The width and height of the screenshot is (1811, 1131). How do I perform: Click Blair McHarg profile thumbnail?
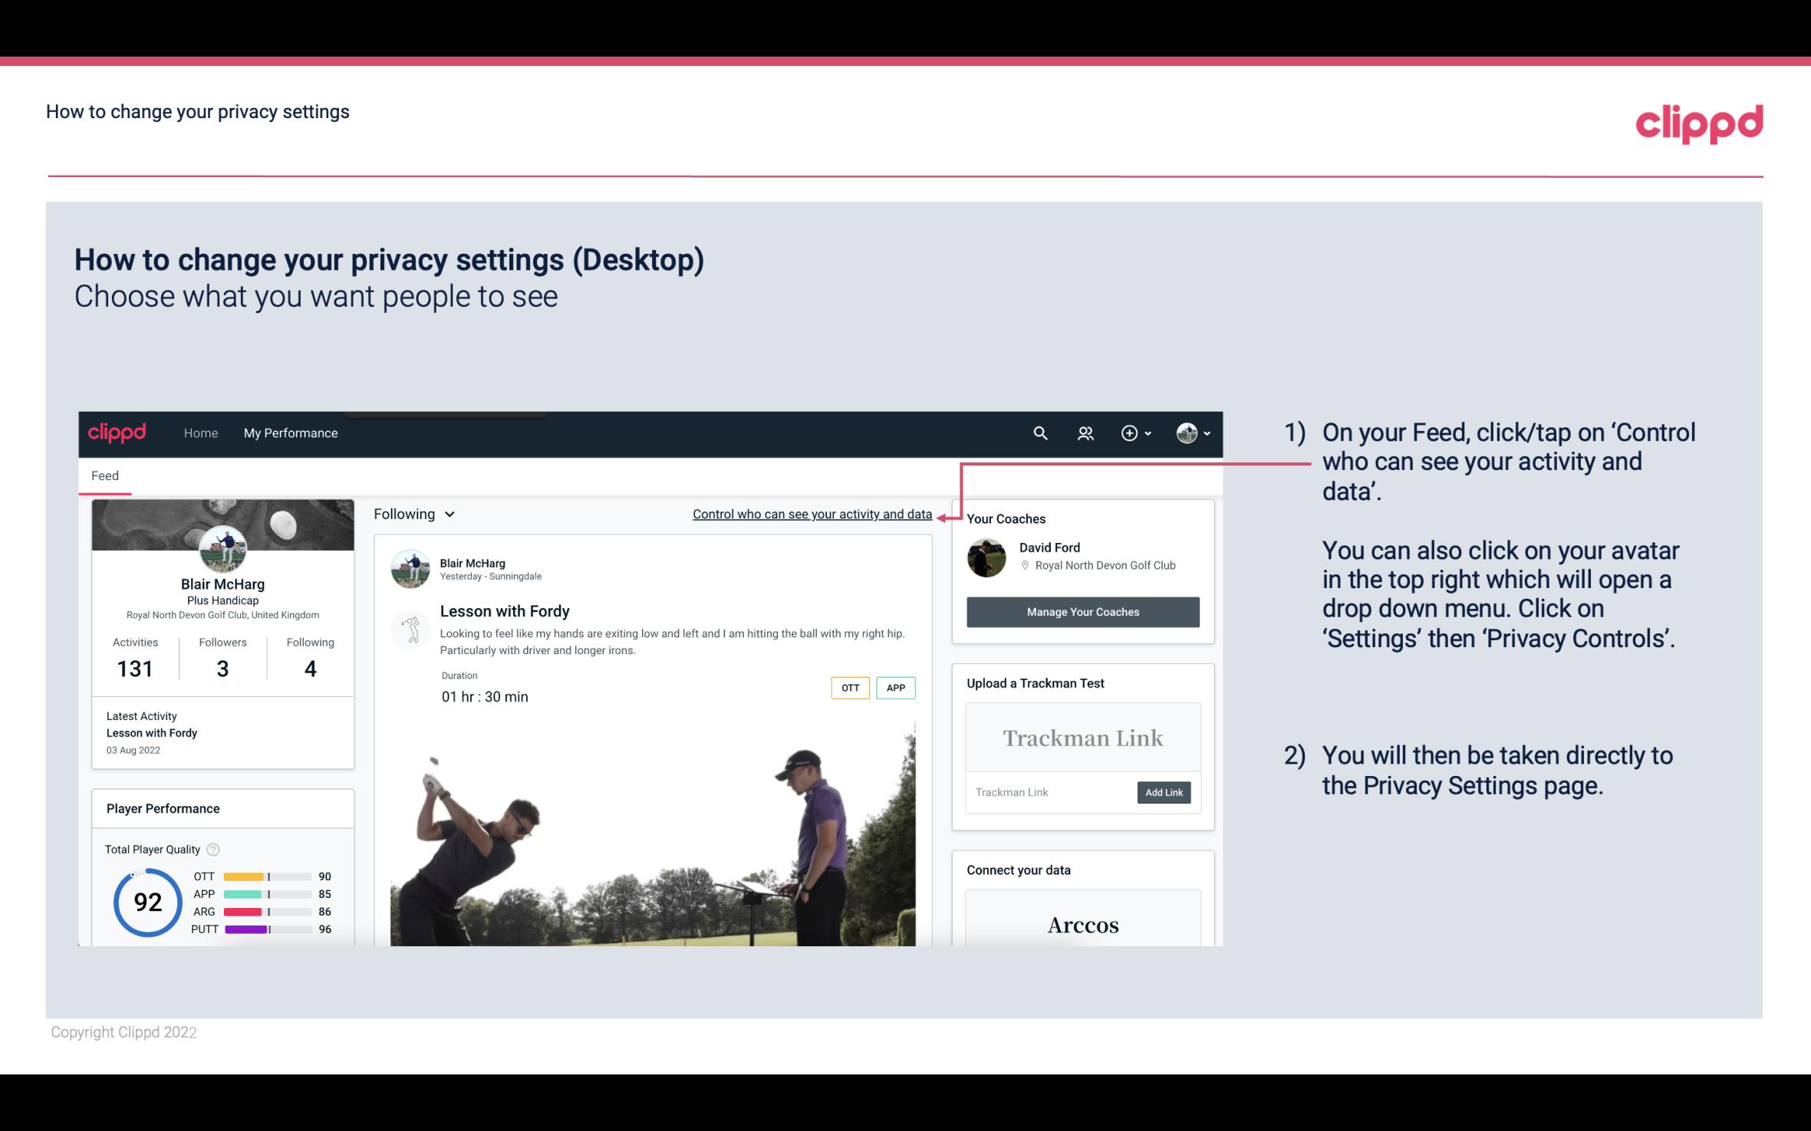222,548
